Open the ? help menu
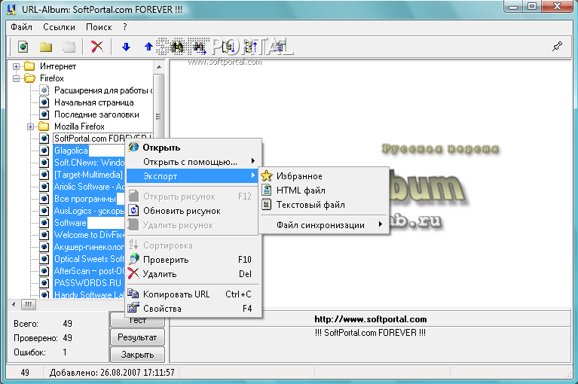This screenshot has width=578, height=384. 125,27
